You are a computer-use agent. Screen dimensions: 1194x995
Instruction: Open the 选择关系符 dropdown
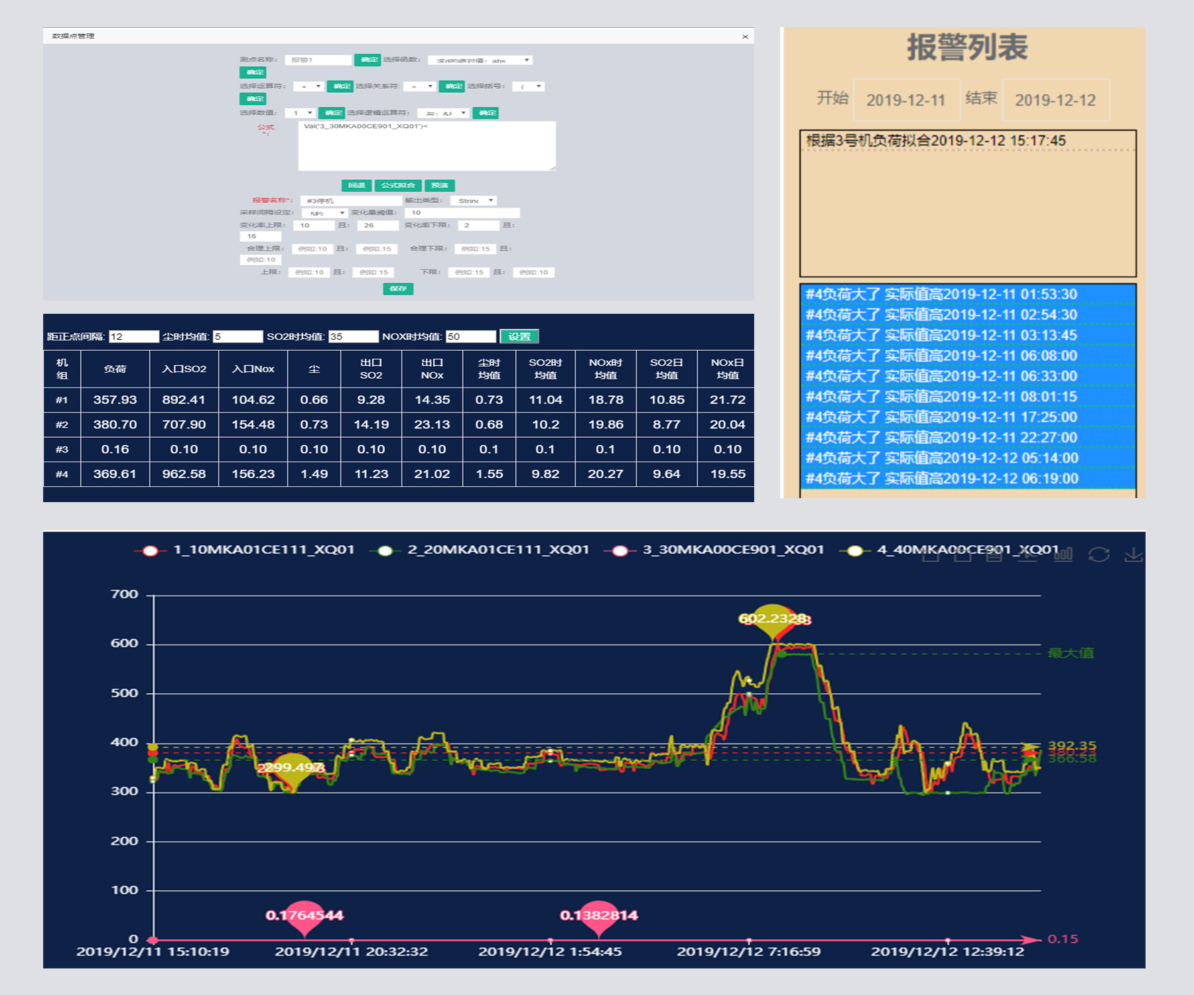[420, 86]
